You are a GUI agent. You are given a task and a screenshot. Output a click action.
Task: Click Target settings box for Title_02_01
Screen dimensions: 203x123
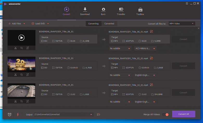click(139, 66)
